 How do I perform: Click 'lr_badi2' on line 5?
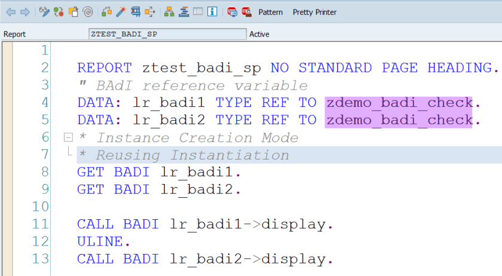(x=169, y=120)
